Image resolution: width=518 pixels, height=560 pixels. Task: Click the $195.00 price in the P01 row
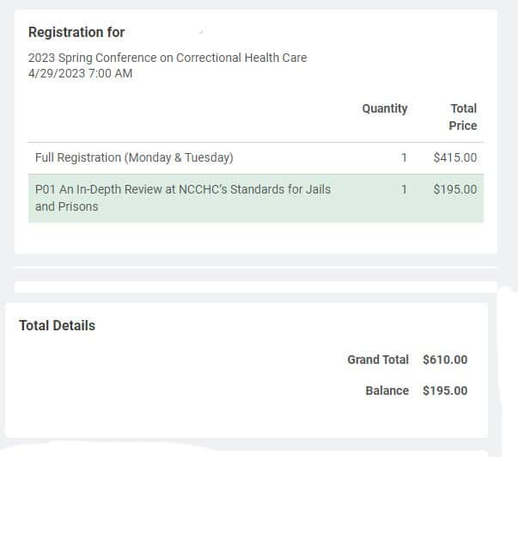click(x=455, y=189)
